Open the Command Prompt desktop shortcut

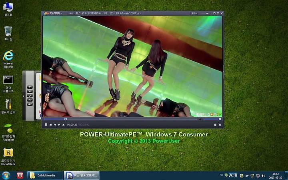coord(8,84)
